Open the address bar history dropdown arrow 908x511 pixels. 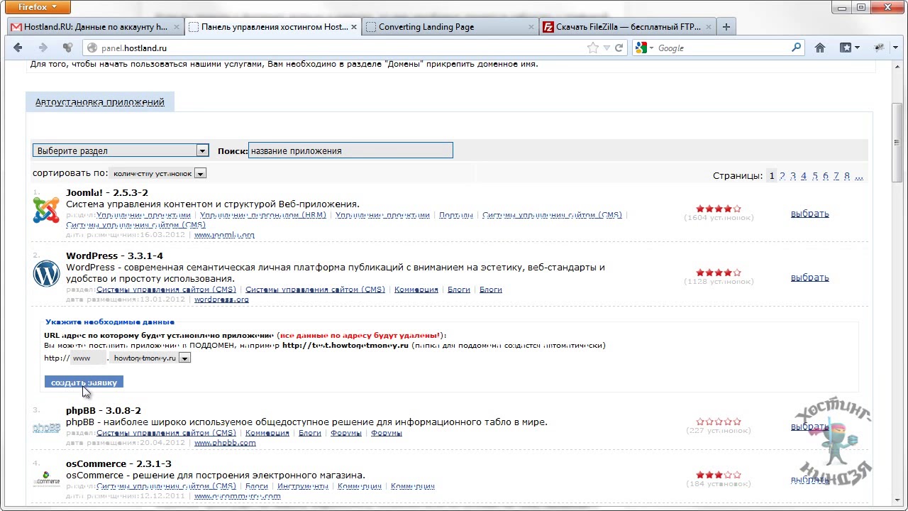(x=605, y=48)
